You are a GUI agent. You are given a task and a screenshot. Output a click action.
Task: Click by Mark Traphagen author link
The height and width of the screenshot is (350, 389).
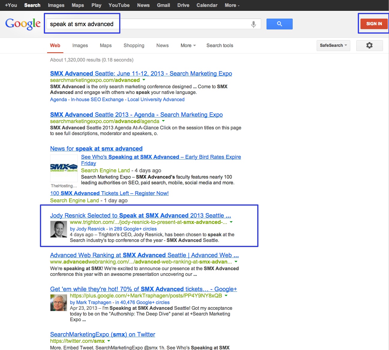pos(91,302)
